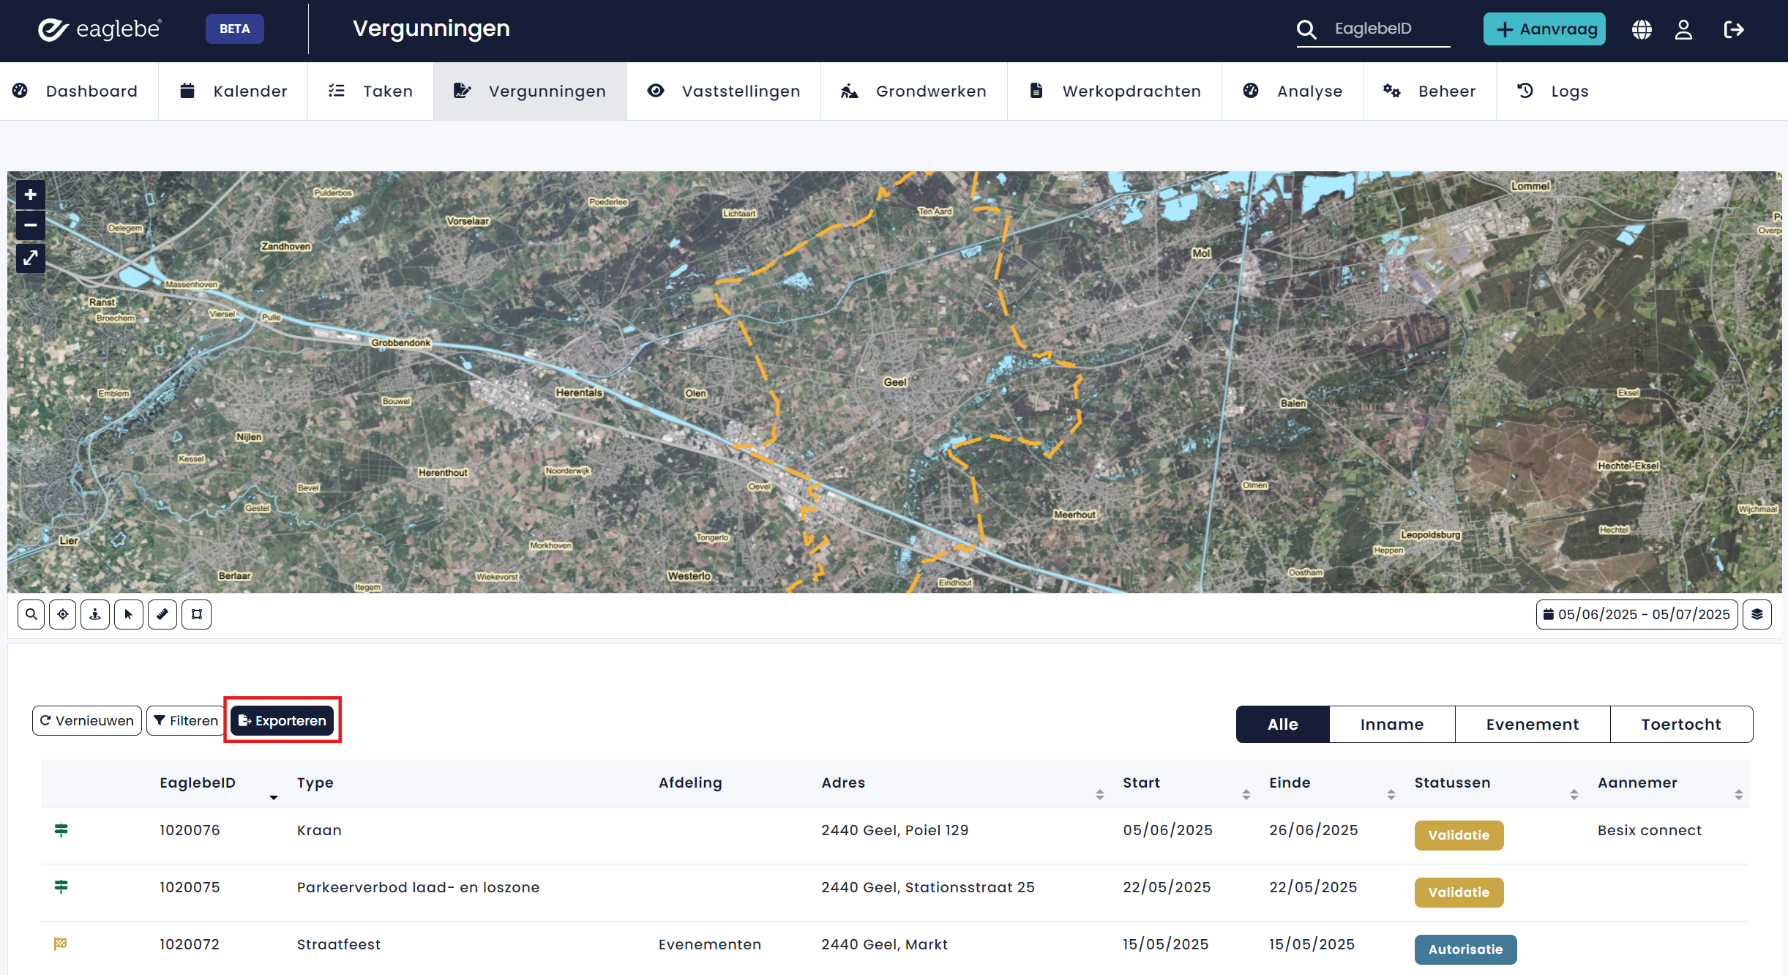The image size is (1788, 975).
Task: Click the map search magnifier tool
Action: tap(31, 614)
